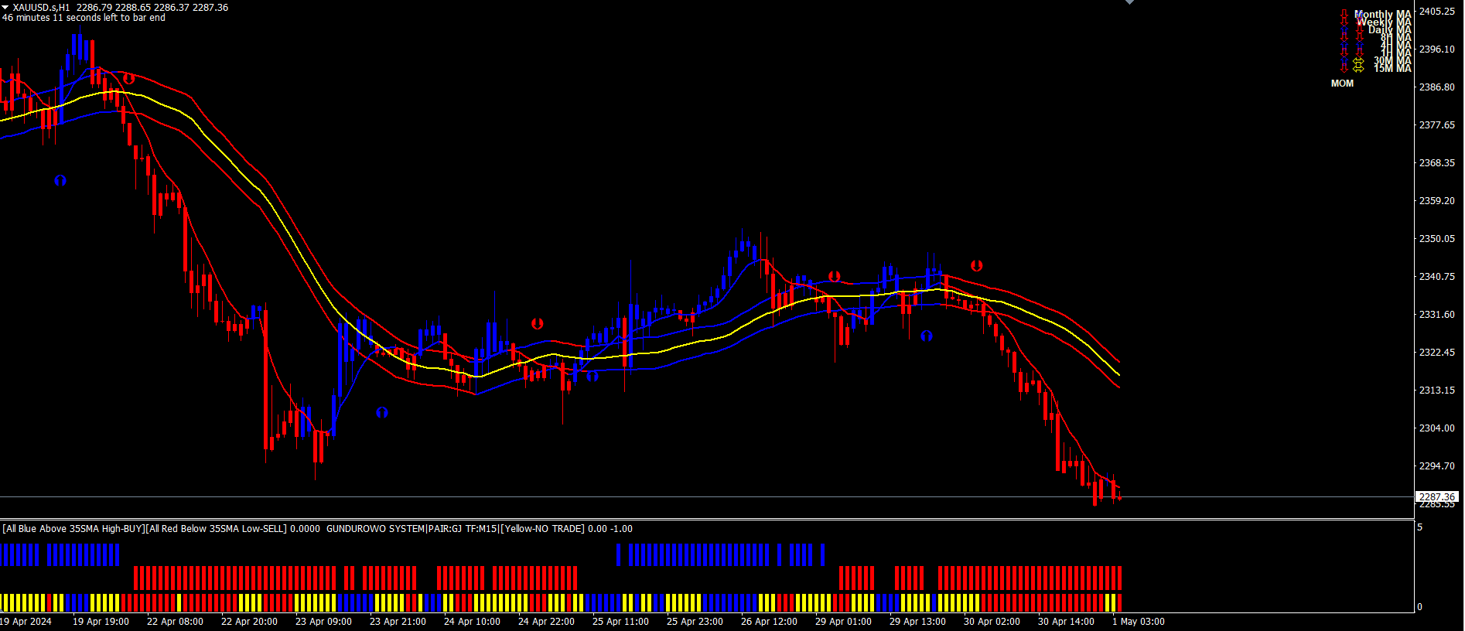Select the red signal arrow above 29 Apr 01:00

coord(835,276)
